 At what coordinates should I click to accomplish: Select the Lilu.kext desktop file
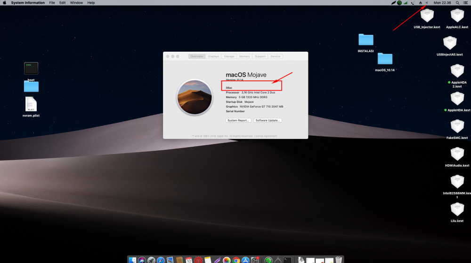(457, 212)
